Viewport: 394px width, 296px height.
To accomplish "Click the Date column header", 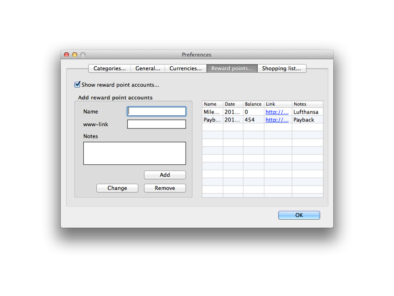I will click(233, 104).
